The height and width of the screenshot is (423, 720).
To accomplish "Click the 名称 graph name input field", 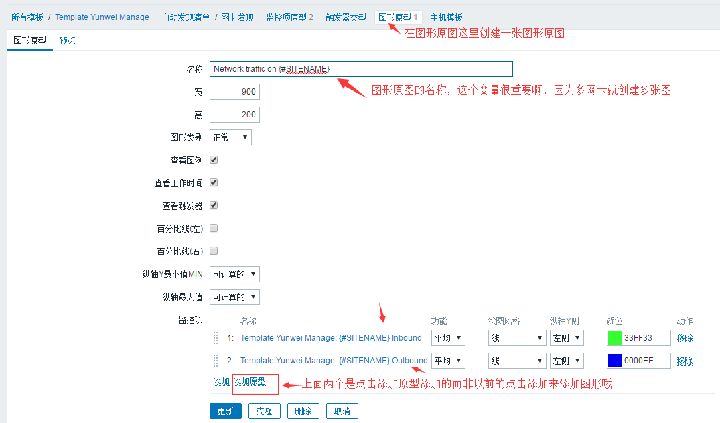I will pos(361,69).
